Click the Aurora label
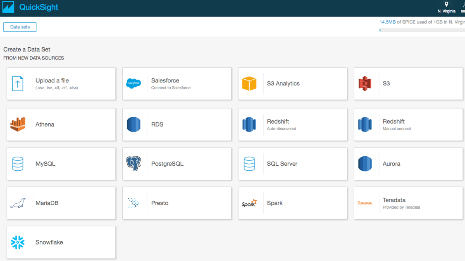The height and width of the screenshot is (261, 465). click(391, 164)
